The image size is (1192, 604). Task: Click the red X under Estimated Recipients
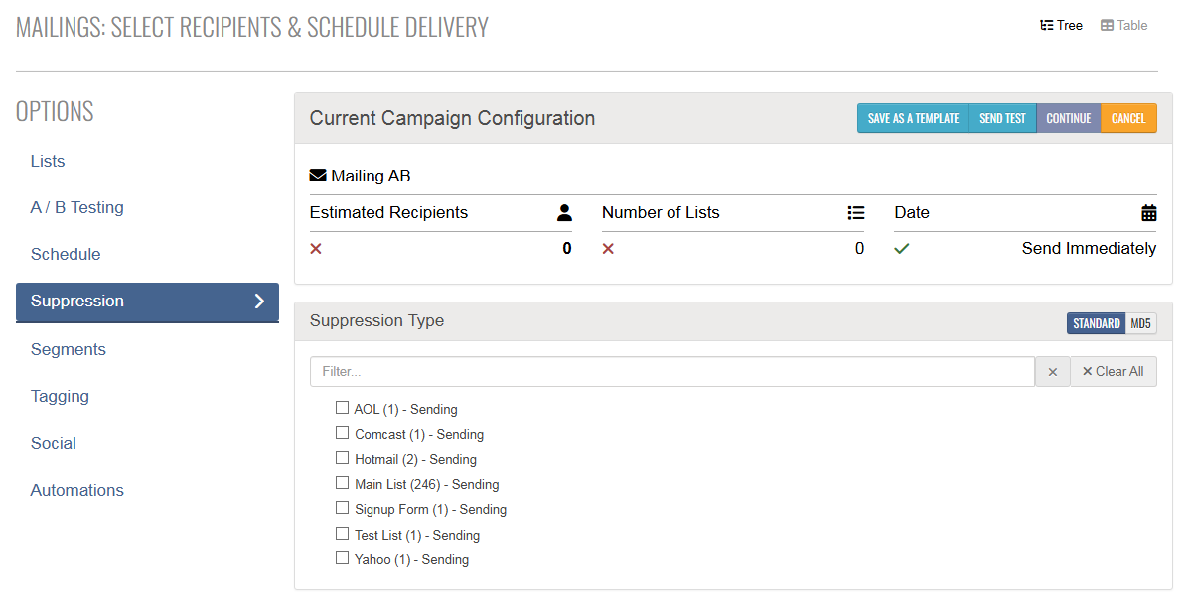point(316,249)
